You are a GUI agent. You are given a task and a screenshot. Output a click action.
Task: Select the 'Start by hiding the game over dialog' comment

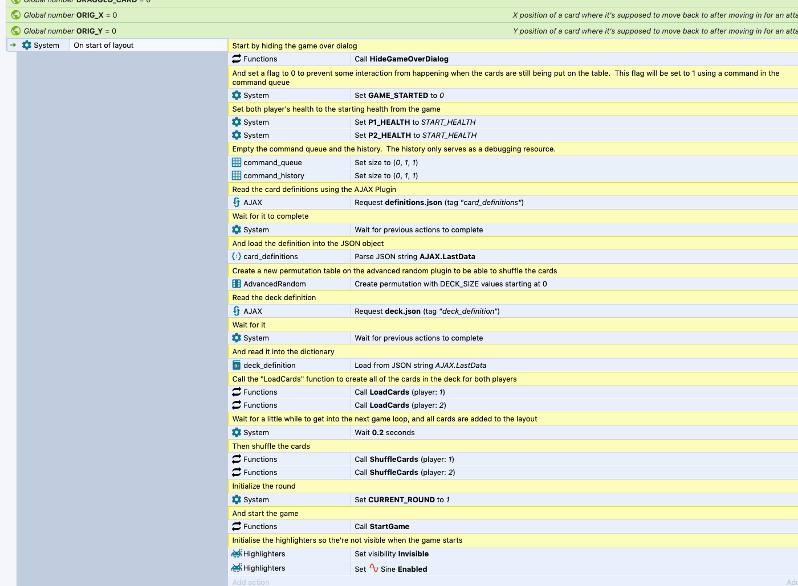coord(295,46)
